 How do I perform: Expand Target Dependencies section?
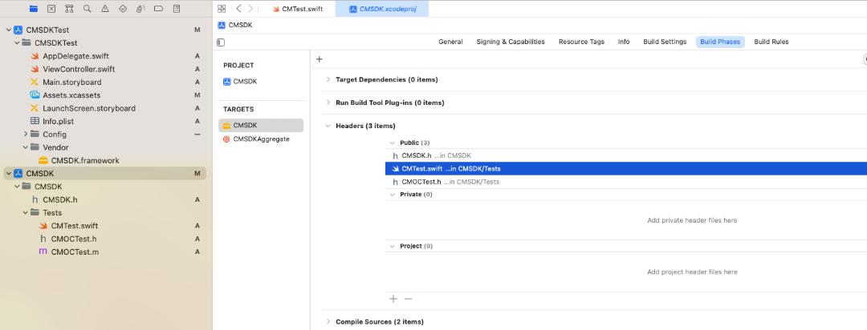[x=328, y=79]
